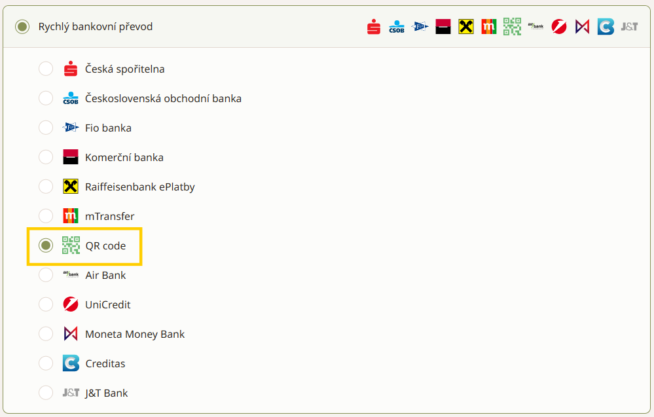This screenshot has height=417, width=654.
Task: Click the Fio banka logo in the list
Action: point(71,127)
